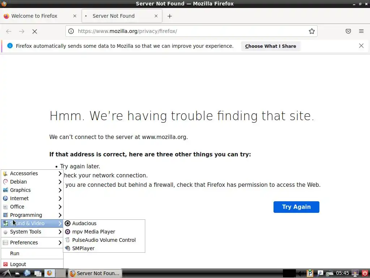Viewport: 370px width, 278px height.
Task: Close the Server Not Found tab
Action: (x=156, y=16)
